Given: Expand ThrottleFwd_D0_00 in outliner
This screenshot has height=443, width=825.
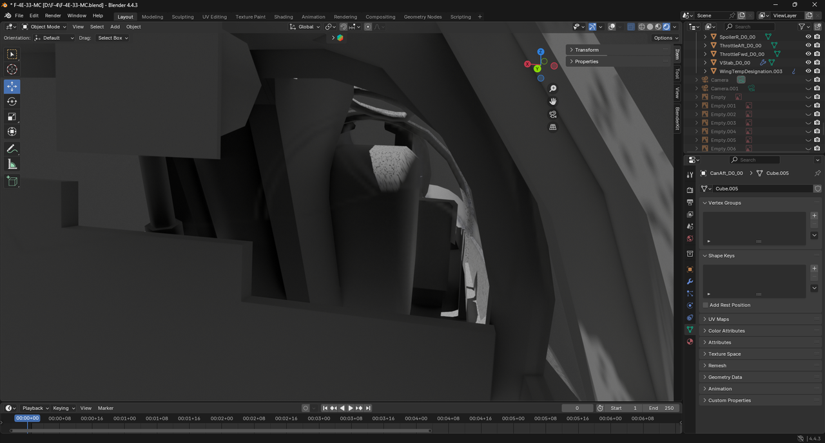Looking at the screenshot, I should tap(705, 54).
